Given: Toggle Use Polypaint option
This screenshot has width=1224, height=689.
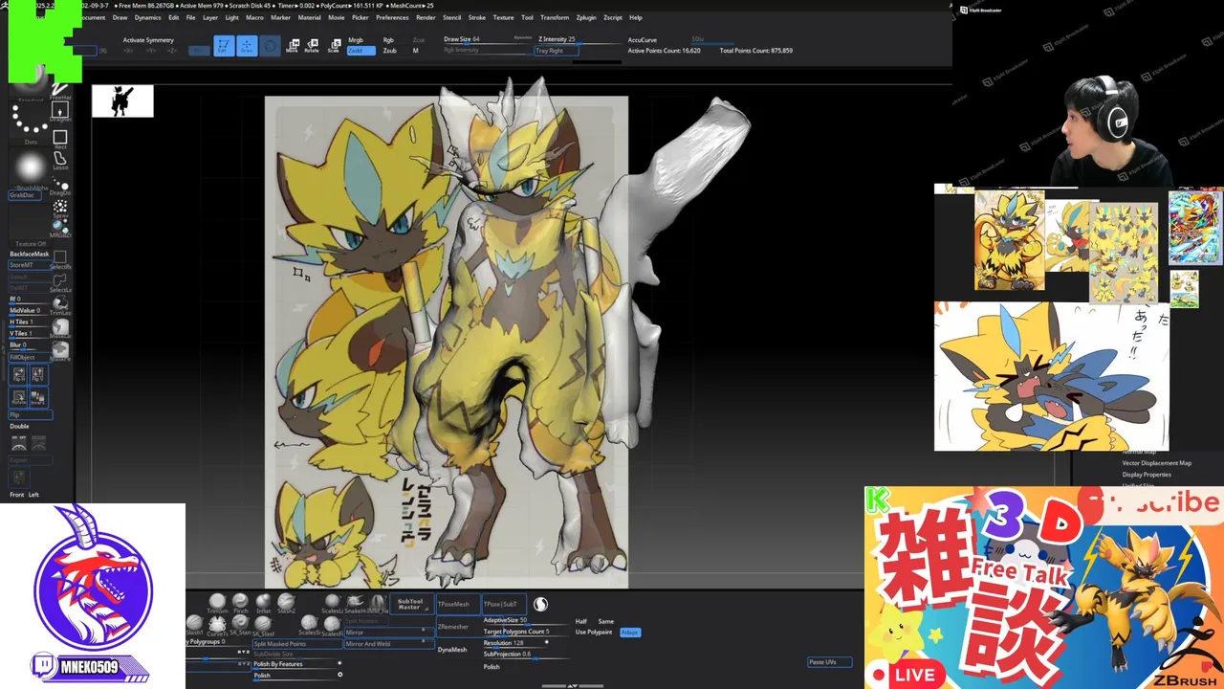Looking at the screenshot, I should [x=594, y=632].
